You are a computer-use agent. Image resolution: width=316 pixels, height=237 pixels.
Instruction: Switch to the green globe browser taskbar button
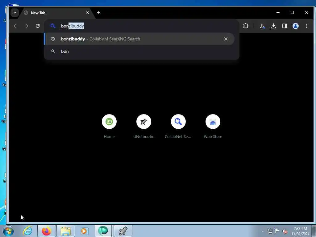[103, 231]
